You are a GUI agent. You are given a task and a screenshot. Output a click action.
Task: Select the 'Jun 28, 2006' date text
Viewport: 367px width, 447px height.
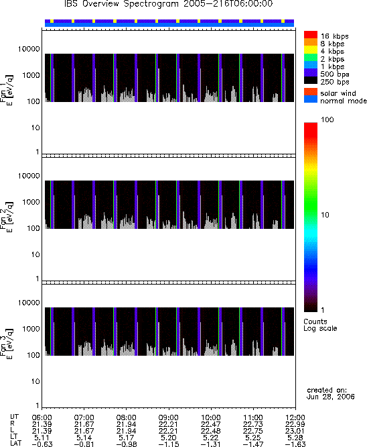point(330,397)
